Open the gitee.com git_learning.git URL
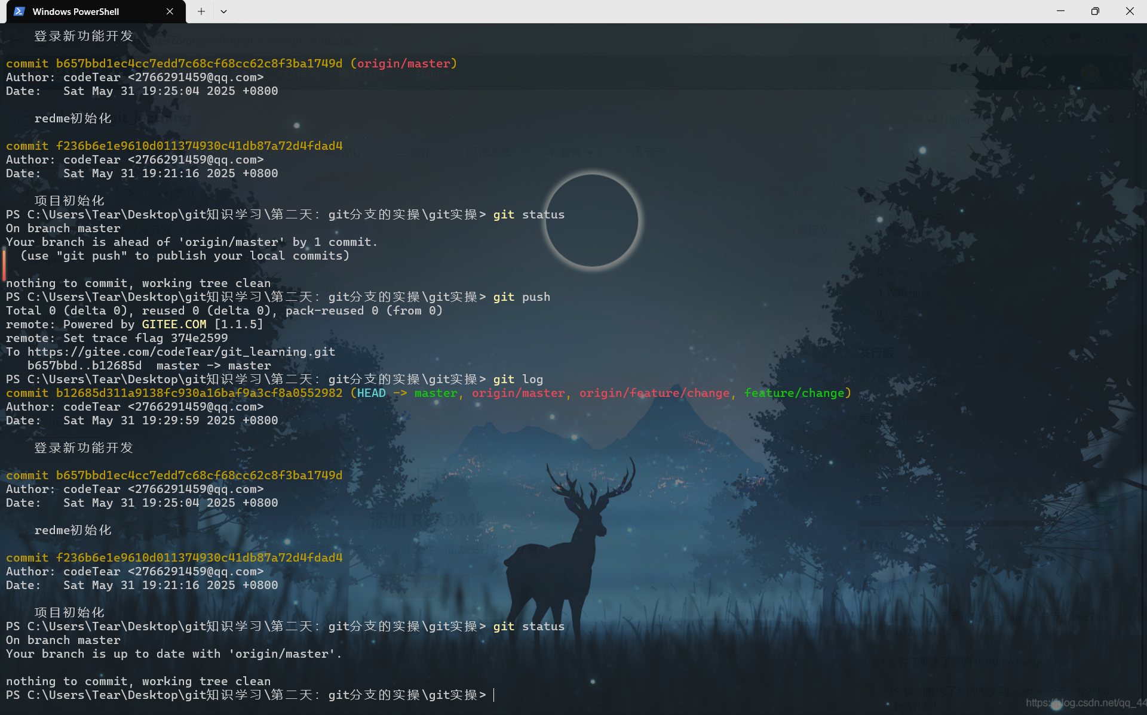This screenshot has width=1147, height=715. [x=181, y=352]
